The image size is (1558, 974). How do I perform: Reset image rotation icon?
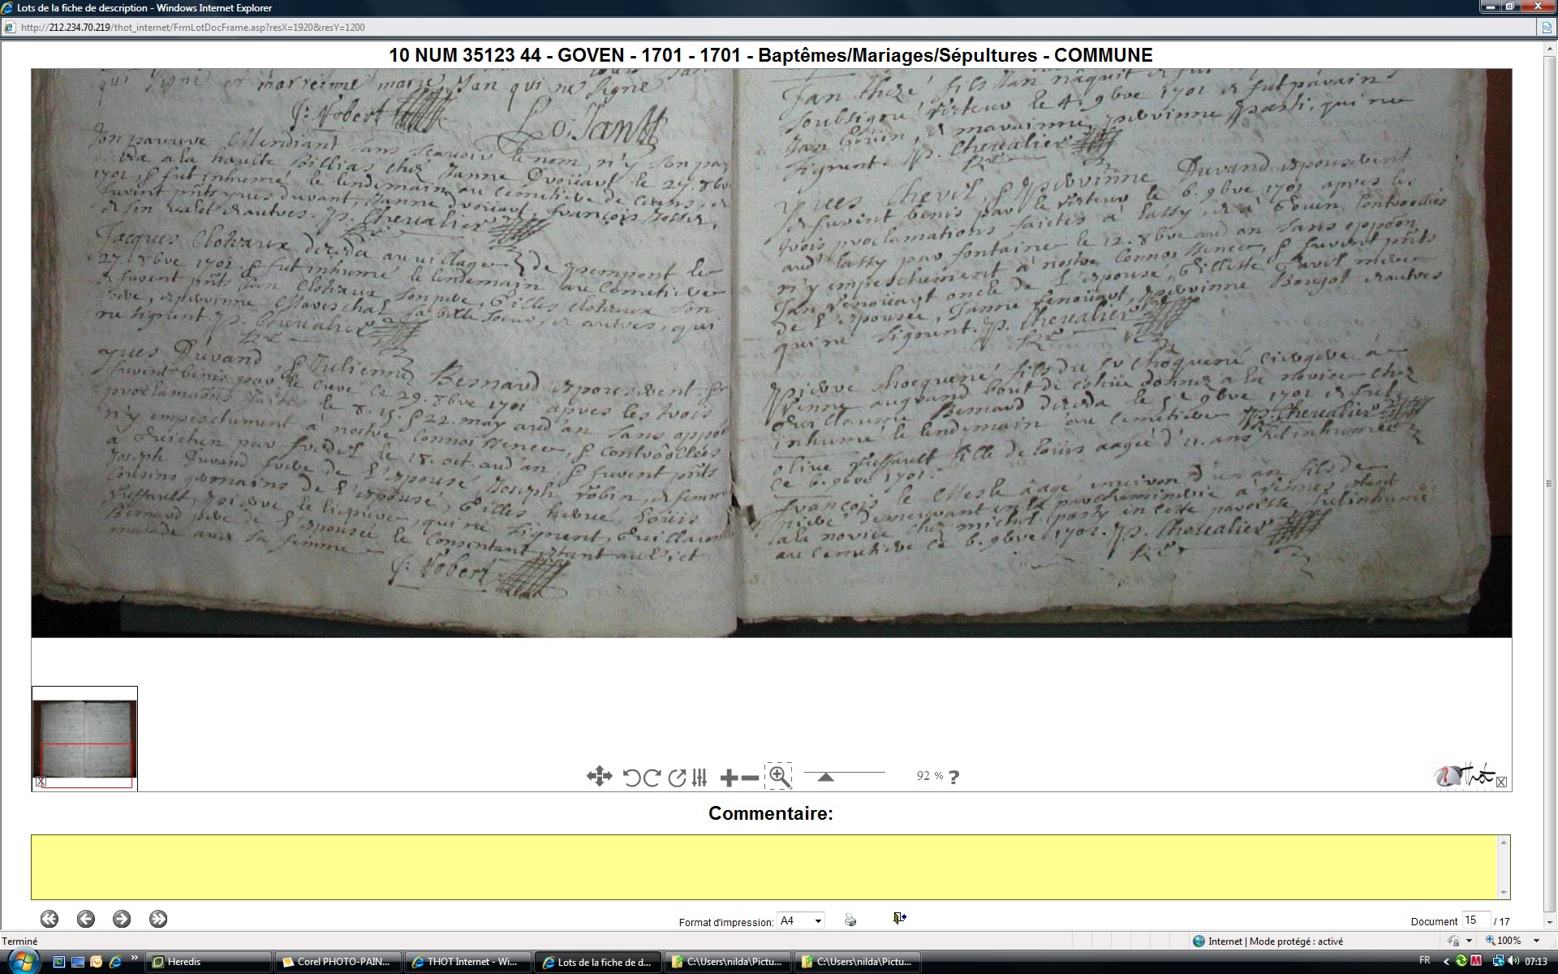pyautogui.click(x=677, y=778)
